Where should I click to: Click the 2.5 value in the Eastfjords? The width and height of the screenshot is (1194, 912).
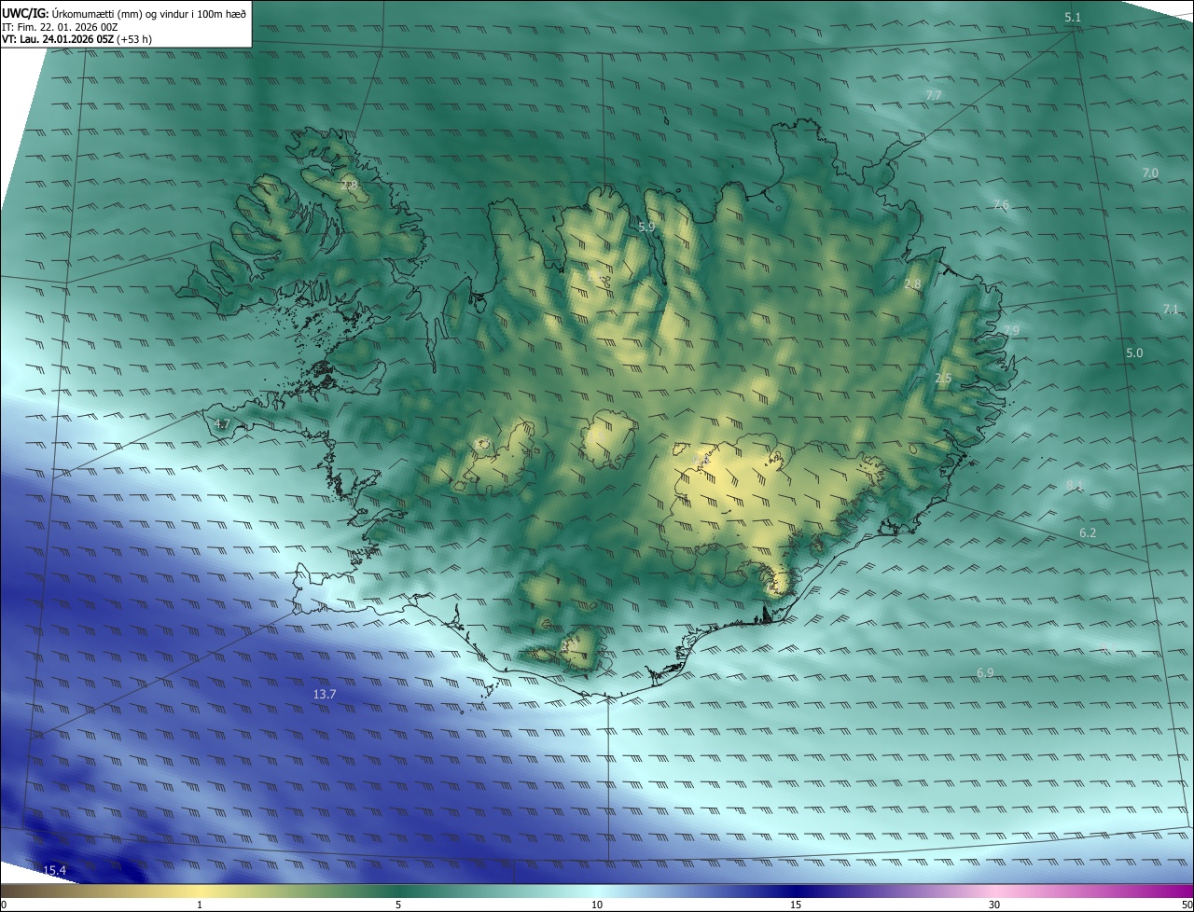(x=943, y=379)
